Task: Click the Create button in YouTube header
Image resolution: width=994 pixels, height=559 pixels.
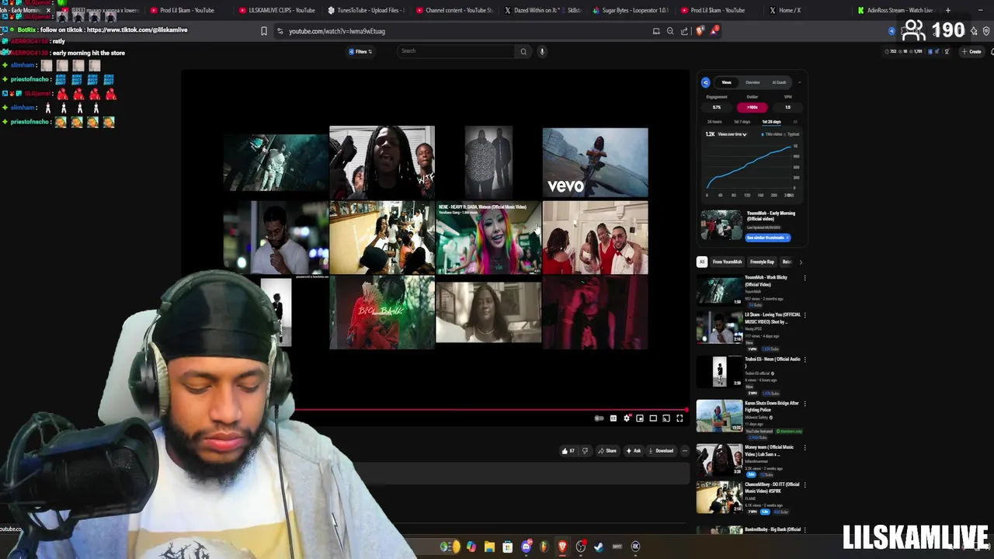Action: 971,52
